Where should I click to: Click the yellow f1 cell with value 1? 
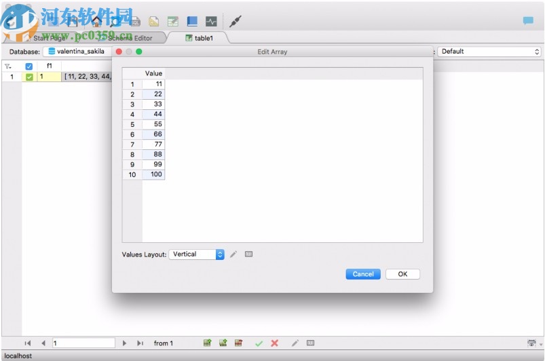click(49, 77)
